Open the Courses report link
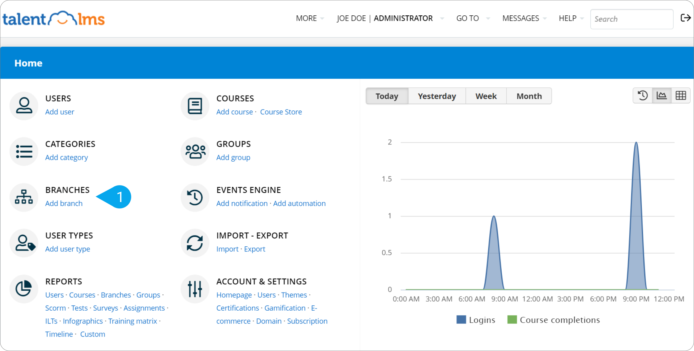Image resolution: width=694 pixels, height=351 pixels. click(x=82, y=295)
